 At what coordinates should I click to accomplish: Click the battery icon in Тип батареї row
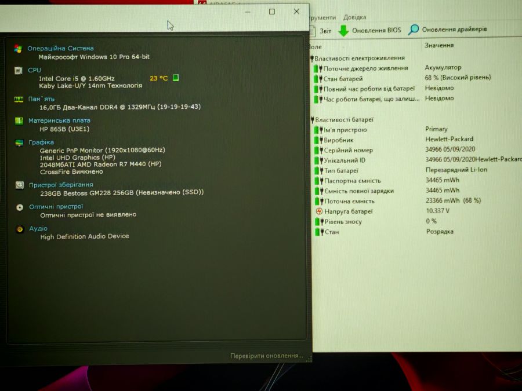pyautogui.click(x=319, y=170)
